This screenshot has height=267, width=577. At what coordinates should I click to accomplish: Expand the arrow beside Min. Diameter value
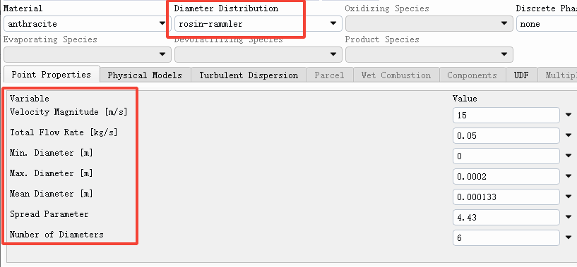(569, 156)
